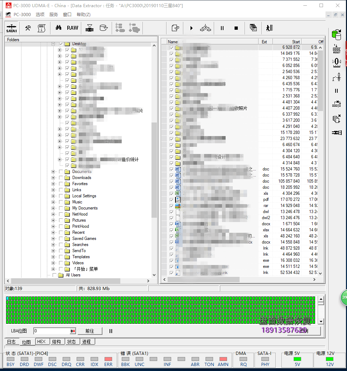Open the tools wrench-and-hammer icon
The image size is (347, 371).
[x=28, y=28]
